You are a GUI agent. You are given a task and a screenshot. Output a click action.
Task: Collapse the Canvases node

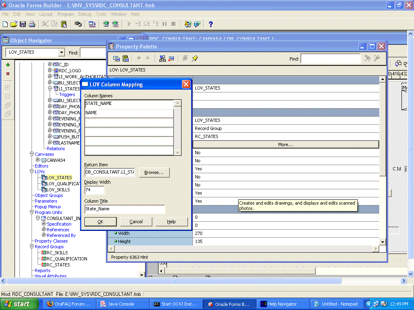[32, 154]
